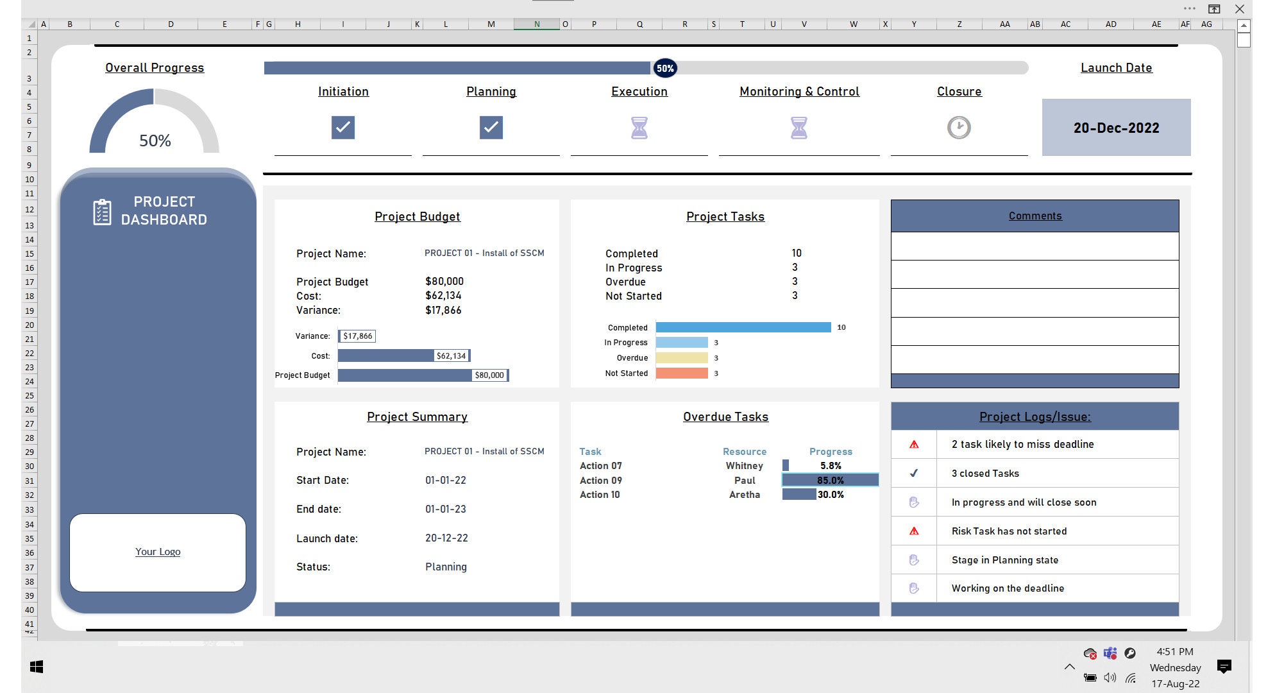Select Paul's 85.0% progress cell
This screenshot has height=693, width=1284.
[x=830, y=480]
